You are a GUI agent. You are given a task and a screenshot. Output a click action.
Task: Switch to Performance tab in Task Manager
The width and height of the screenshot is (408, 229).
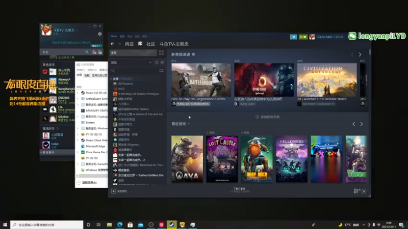coord(87,75)
